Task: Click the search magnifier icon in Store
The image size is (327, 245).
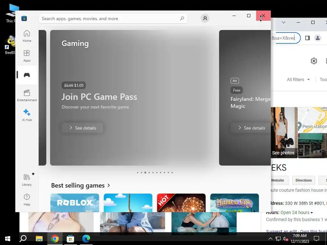Action: [182, 19]
